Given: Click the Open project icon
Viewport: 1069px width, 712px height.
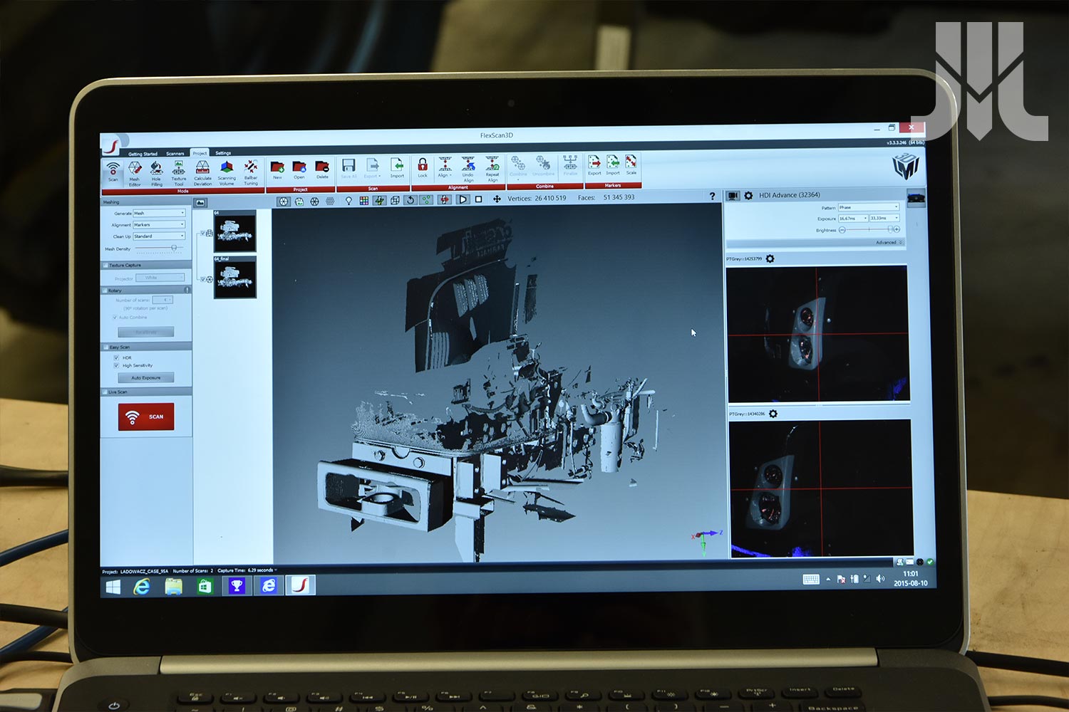Looking at the screenshot, I should [299, 169].
